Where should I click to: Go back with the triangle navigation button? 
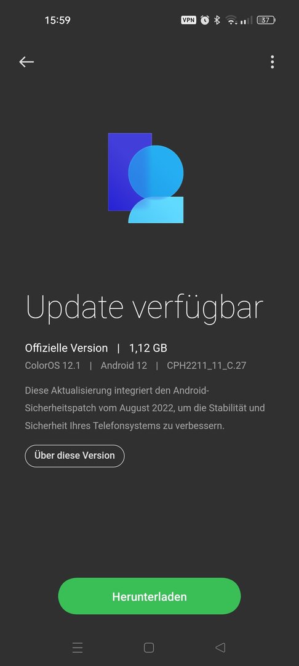click(x=220, y=647)
